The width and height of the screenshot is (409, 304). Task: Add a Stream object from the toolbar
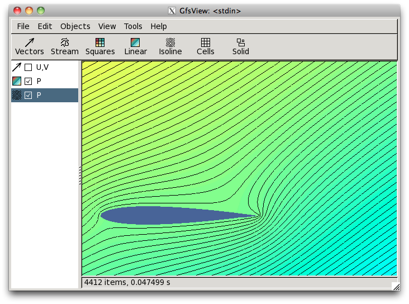click(x=65, y=47)
